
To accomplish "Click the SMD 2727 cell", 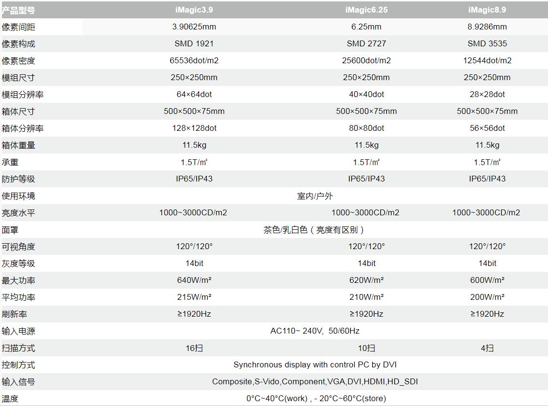I will pos(366,43).
